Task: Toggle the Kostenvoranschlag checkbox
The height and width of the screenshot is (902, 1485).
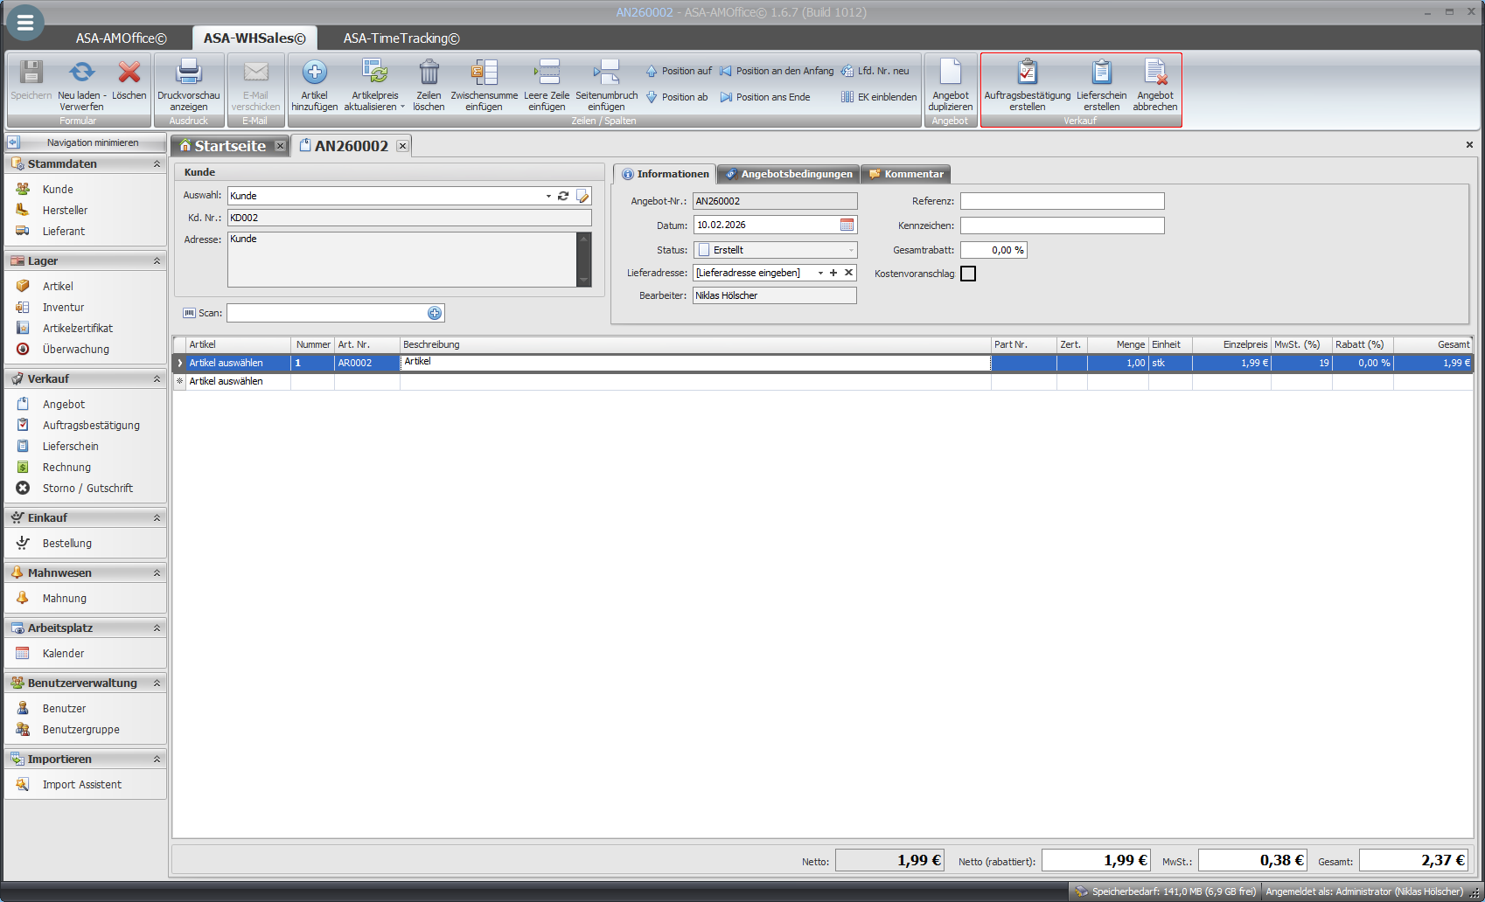Action: click(968, 274)
